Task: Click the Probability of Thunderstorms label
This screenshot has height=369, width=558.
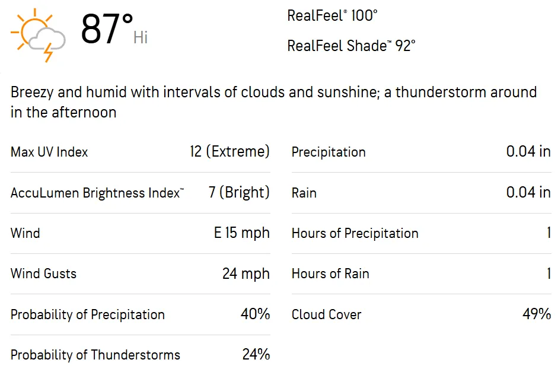Action: point(95,355)
